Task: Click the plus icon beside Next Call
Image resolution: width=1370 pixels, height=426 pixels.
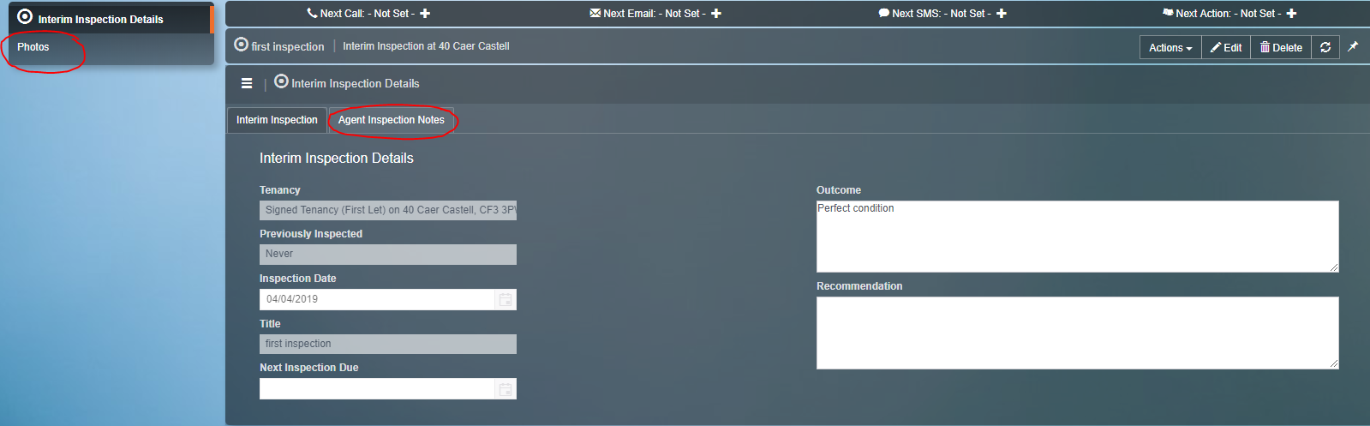Action: [425, 14]
